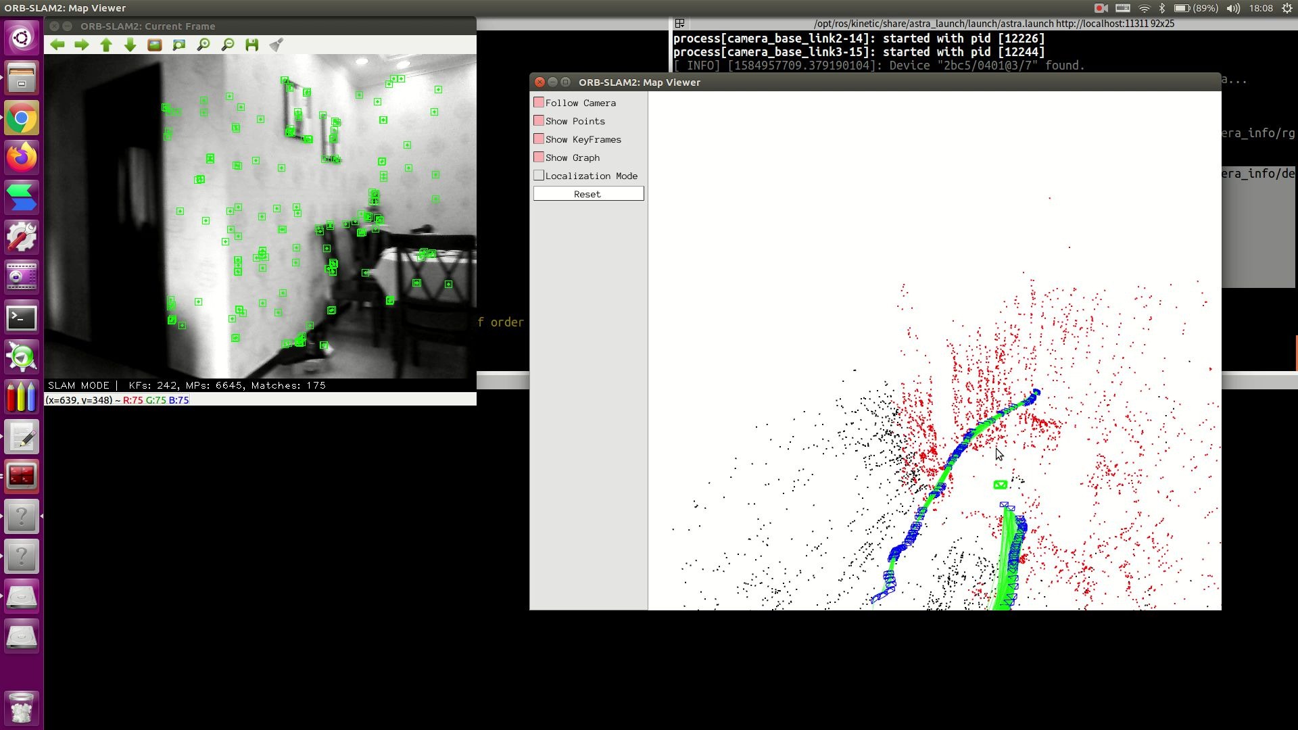
Task: Click the green current camera marker in the map
Action: click(x=1001, y=485)
